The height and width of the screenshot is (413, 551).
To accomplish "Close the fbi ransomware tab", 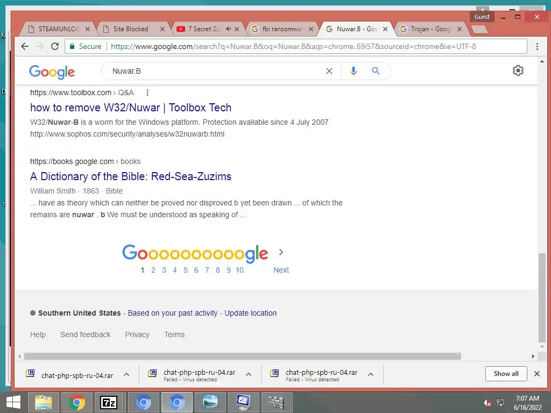I will [311, 29].
